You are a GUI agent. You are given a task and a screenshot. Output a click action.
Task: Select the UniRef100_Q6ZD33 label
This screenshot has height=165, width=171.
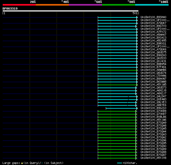pos(153,58)
